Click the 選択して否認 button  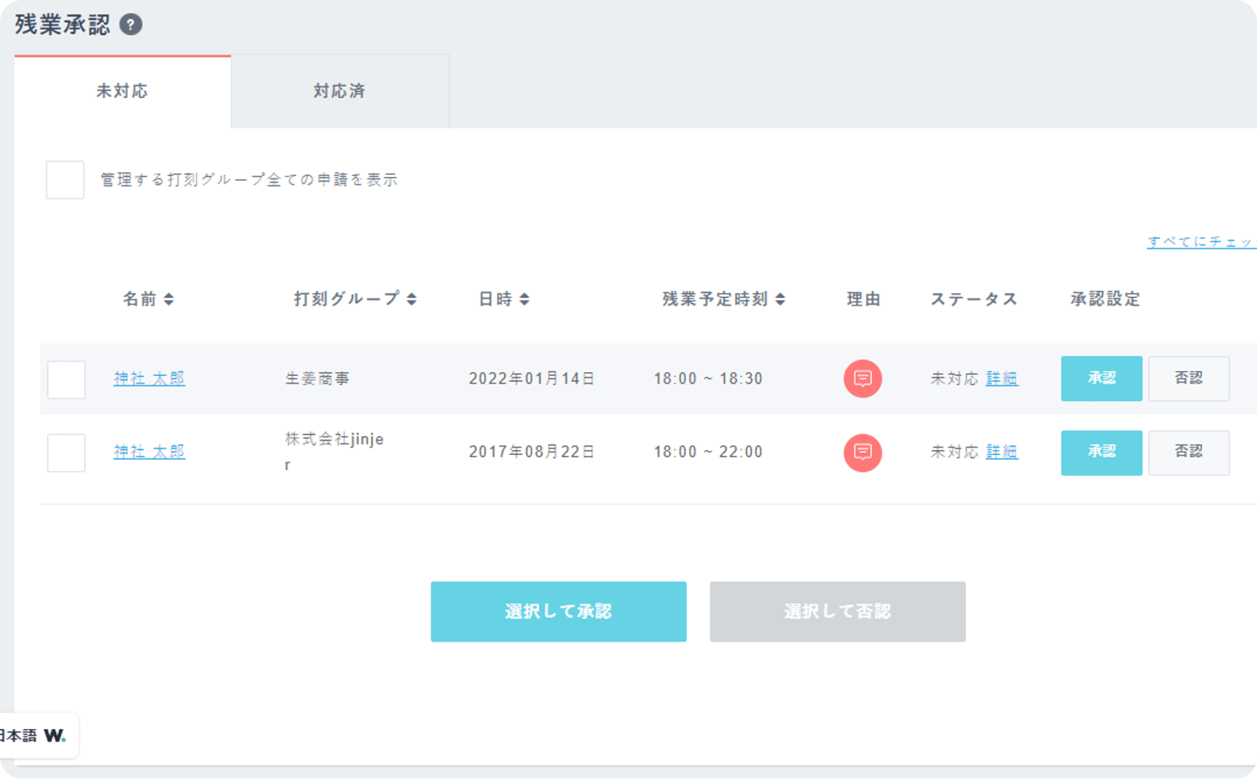point(837,611)
